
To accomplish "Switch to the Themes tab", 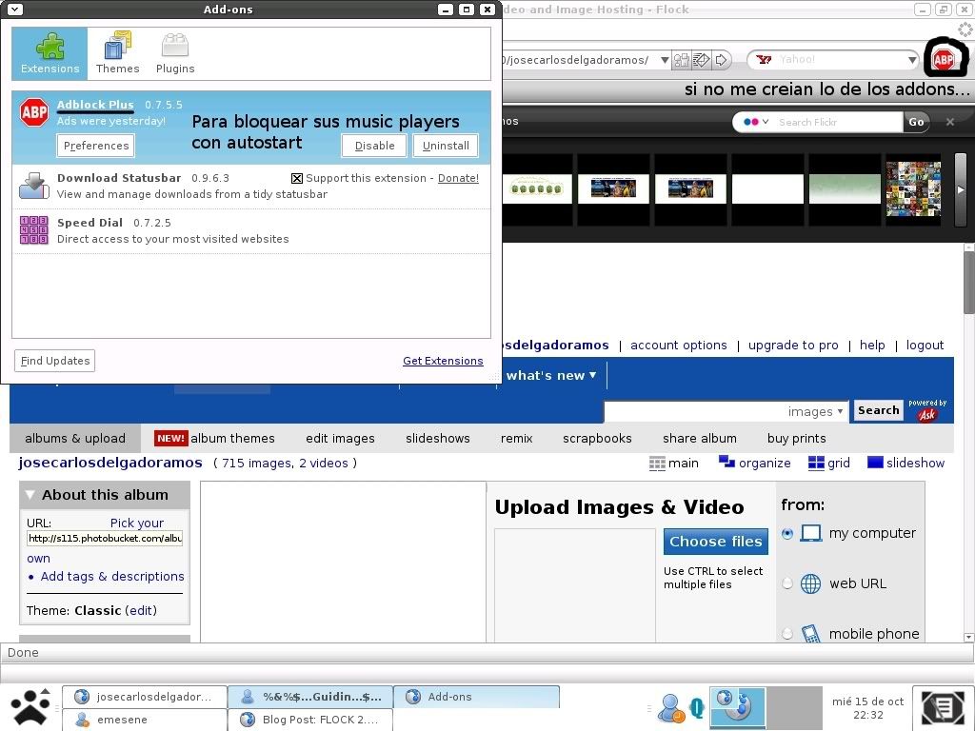I will click(117, 53).
